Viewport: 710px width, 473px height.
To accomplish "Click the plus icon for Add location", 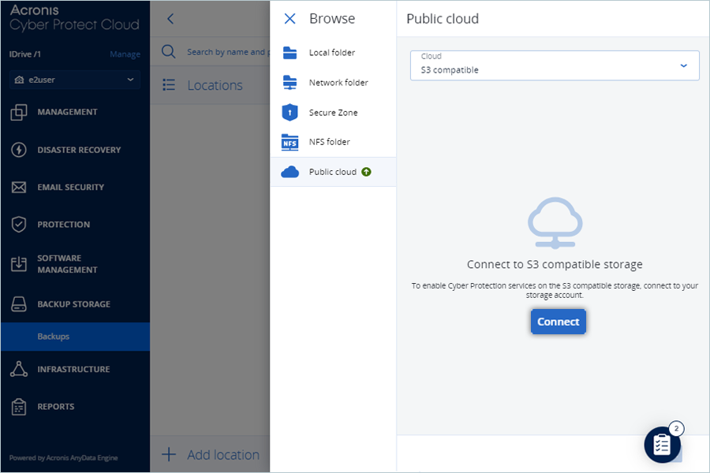I will click(169, 454).
